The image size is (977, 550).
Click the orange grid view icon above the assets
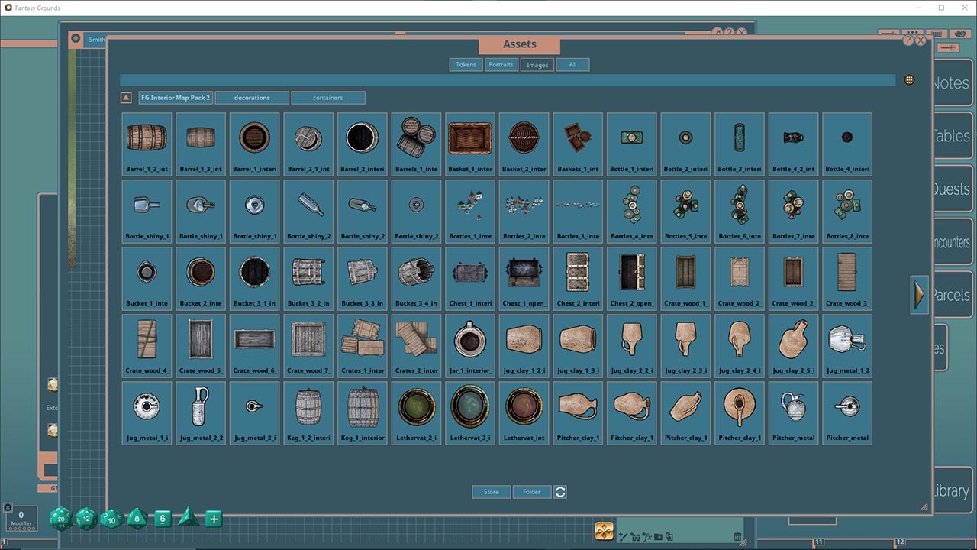(909, 79)
